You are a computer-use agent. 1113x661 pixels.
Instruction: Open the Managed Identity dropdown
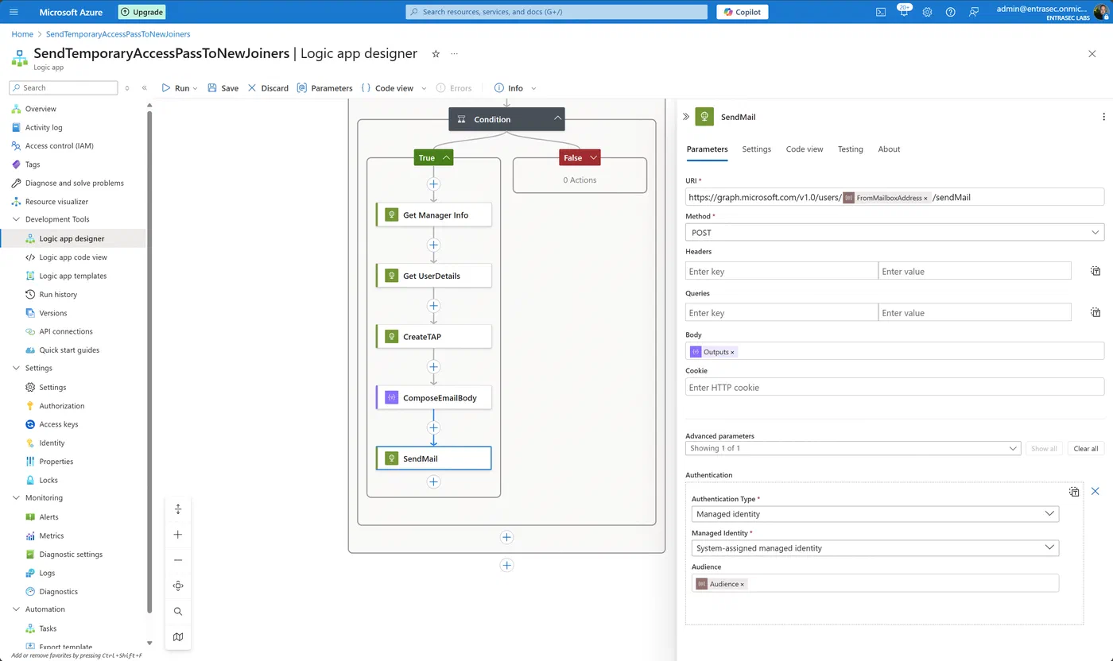(874, 548)
